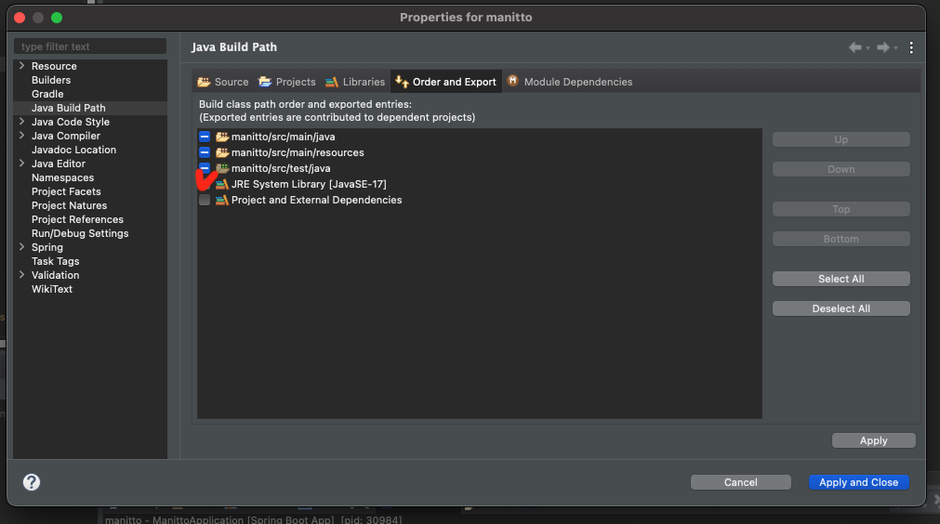Go forward using the right arrow icon
The height and width of the screenshot is (524, 940).
[882, 47]
